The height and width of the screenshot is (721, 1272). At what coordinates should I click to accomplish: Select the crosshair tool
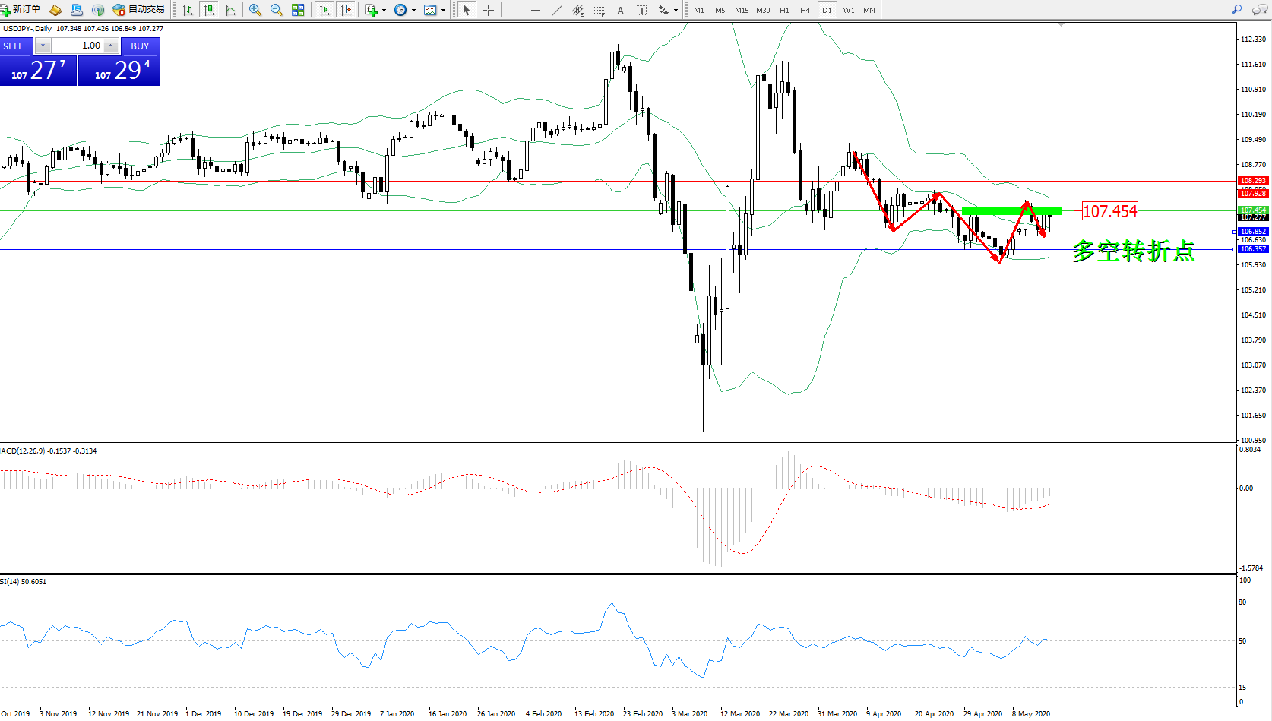(488, 10)
